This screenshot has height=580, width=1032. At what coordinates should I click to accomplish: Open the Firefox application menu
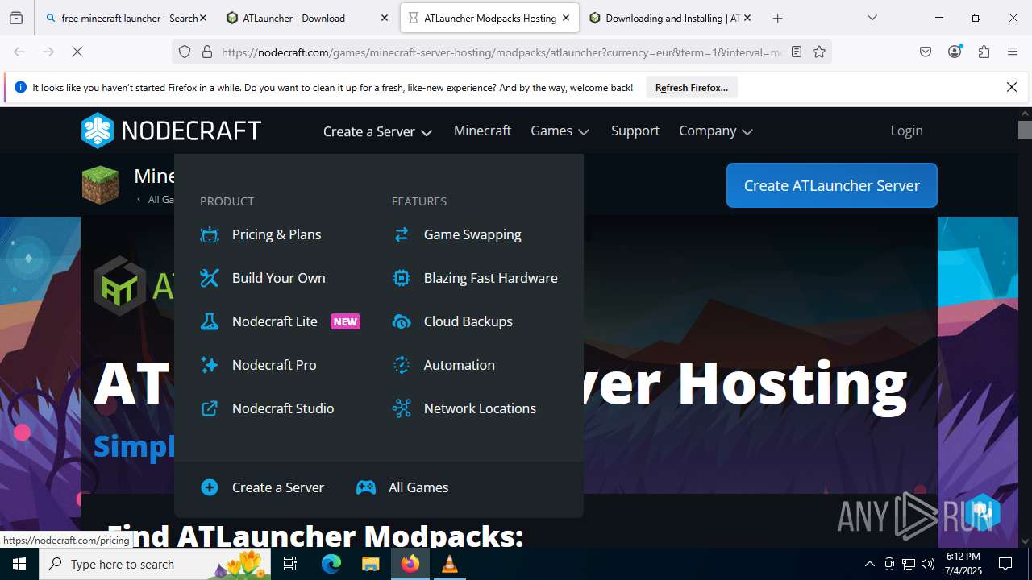[1013, 52]
